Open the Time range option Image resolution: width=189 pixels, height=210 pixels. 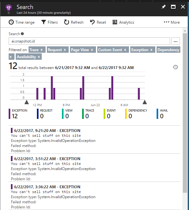tap(21, 22)
